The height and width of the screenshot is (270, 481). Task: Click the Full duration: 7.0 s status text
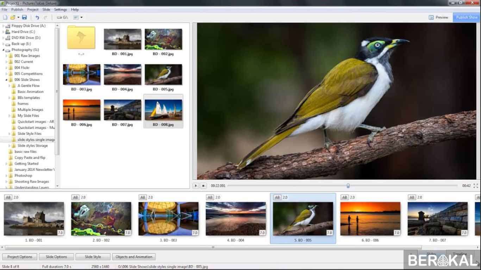(57, 267)
